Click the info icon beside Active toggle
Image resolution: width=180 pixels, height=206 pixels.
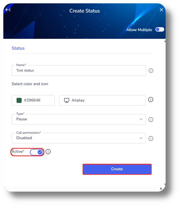coord(48,152)
